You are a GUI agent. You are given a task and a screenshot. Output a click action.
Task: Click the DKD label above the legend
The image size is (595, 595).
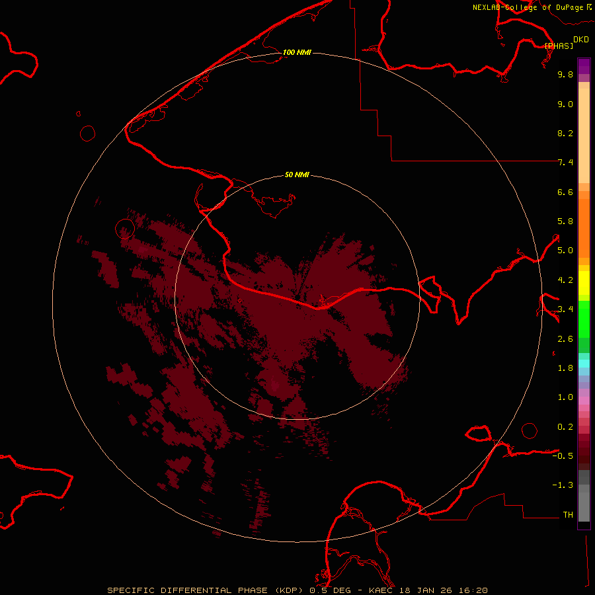tap(581, 39)
